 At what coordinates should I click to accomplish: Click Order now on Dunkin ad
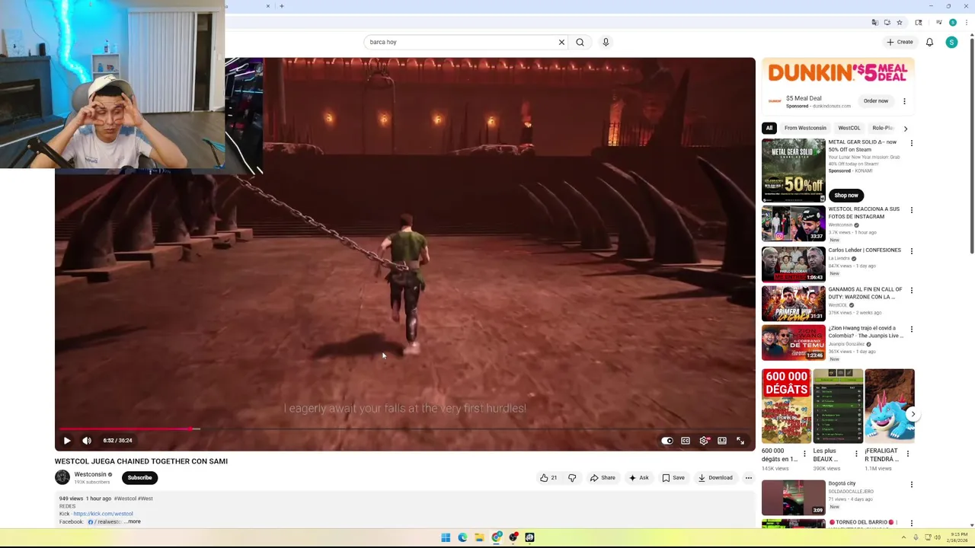coord(876,100)
